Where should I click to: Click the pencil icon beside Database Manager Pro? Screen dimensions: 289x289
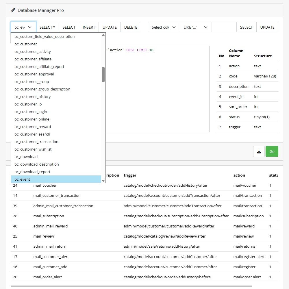pos(13,10)
